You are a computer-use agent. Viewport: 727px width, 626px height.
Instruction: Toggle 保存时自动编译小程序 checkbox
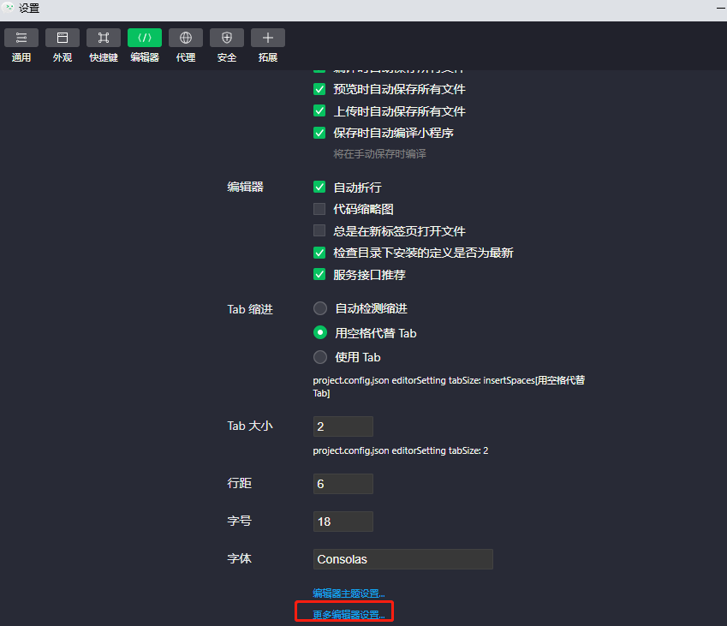tap(319, 133)
